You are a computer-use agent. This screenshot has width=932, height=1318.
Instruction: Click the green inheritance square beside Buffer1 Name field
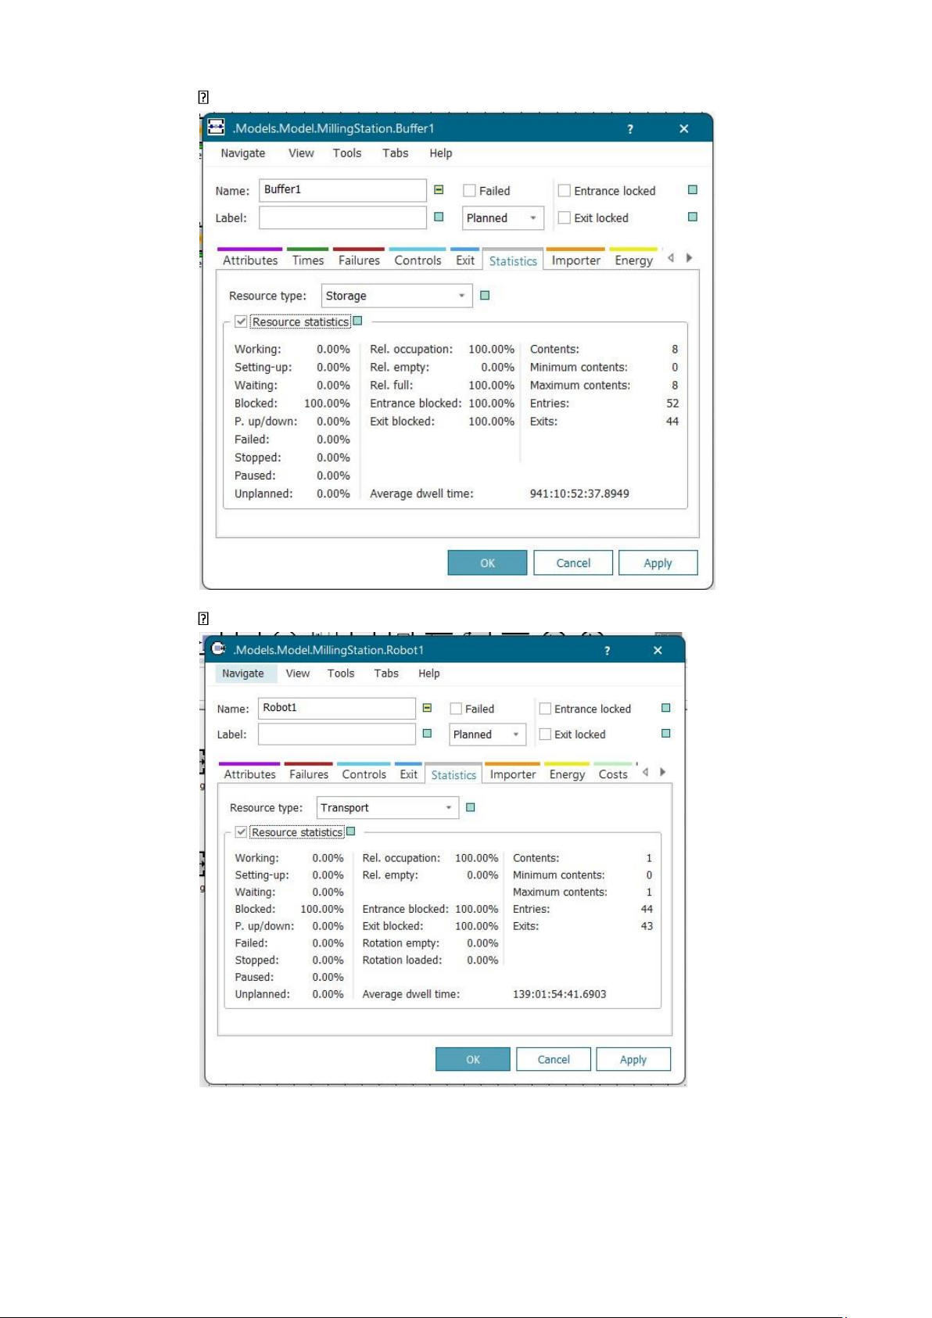point(439,190)
